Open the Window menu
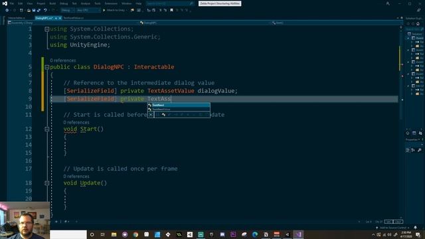Screen dimensions: 425x239 (x=126, y=3)
